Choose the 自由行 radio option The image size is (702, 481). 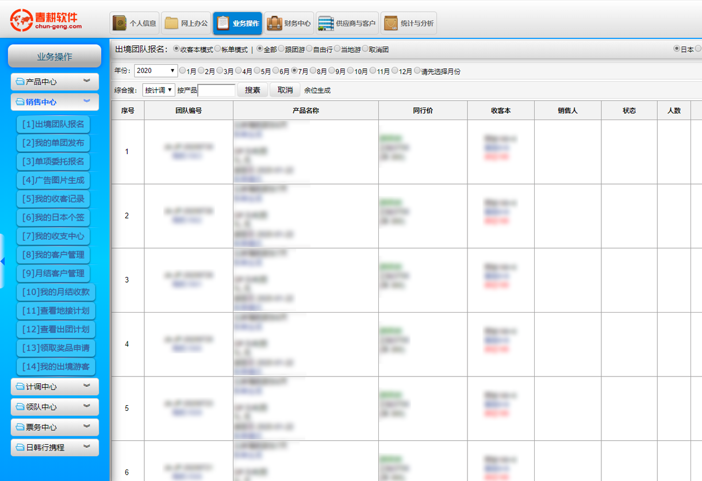point(309,49)
